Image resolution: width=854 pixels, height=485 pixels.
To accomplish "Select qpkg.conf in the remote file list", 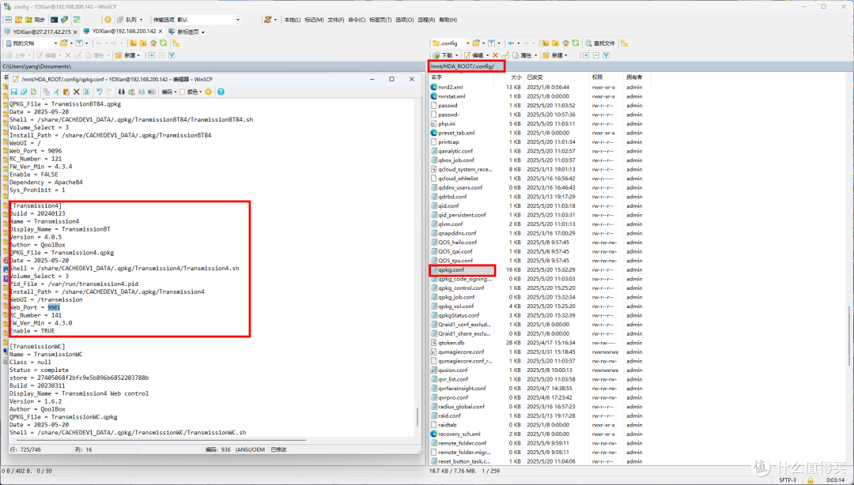I will point(452,269).
